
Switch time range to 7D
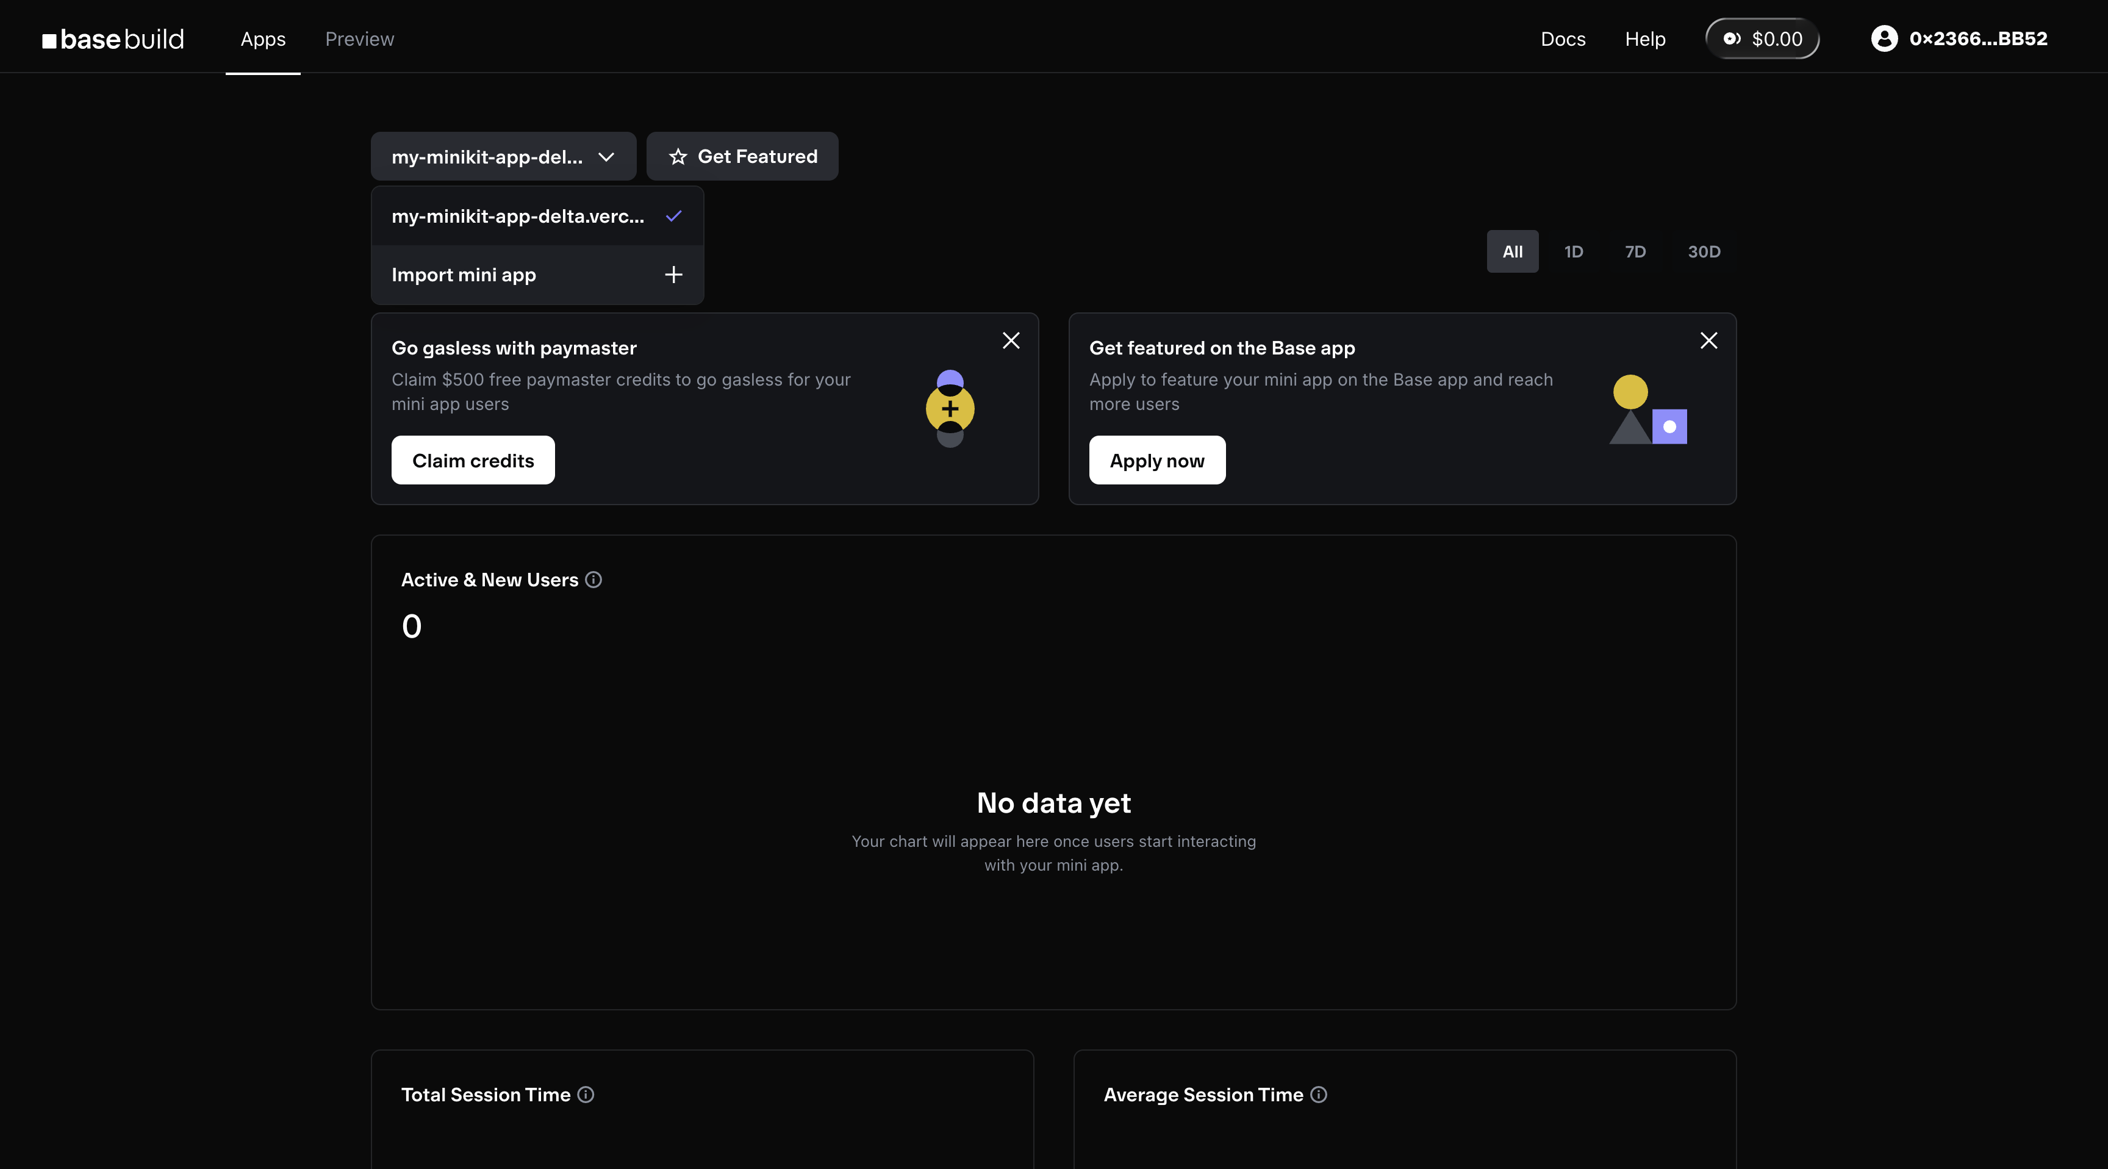coord(1635,251)
